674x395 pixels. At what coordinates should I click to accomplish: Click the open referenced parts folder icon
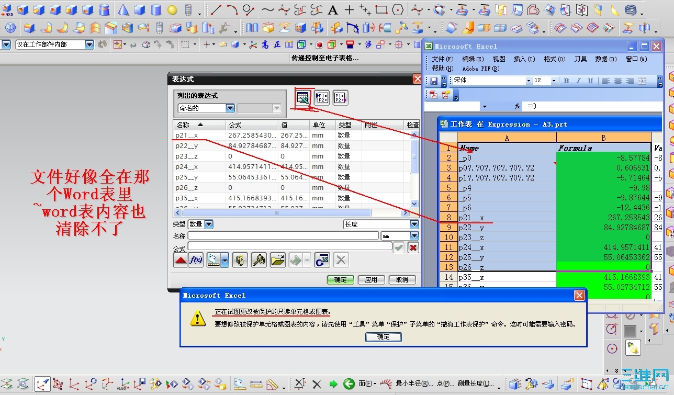pos(278,260)
